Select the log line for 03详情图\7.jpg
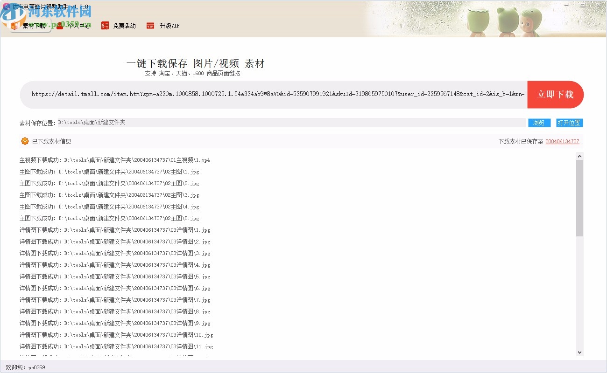 pyautogui.click(x=115, y=300)
